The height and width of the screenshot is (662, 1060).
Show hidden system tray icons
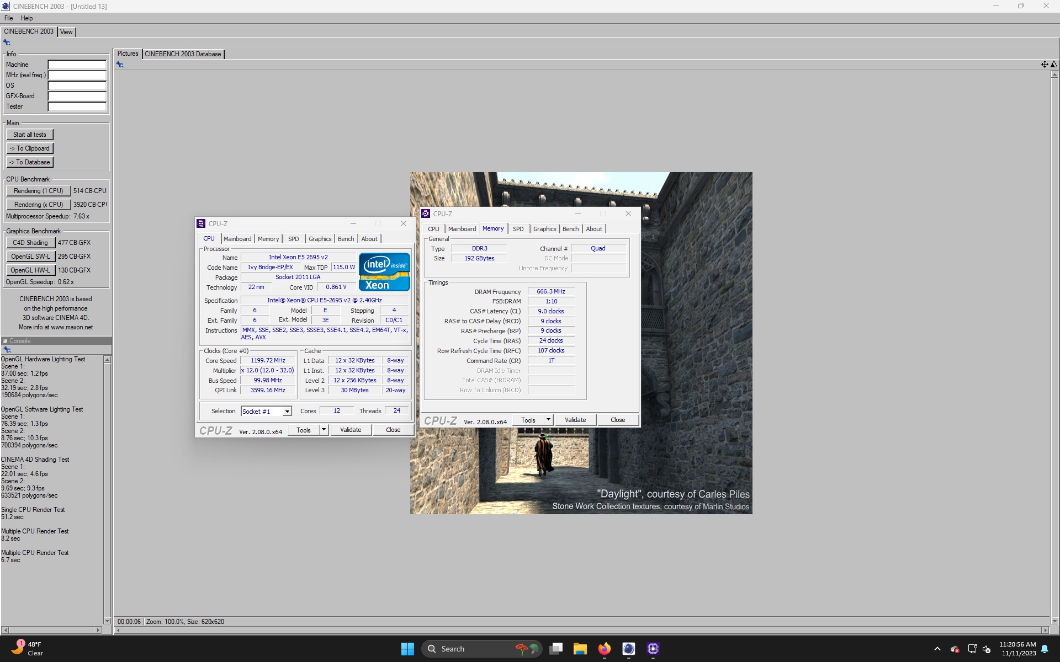pyautogui.click(x=937, y=649)
